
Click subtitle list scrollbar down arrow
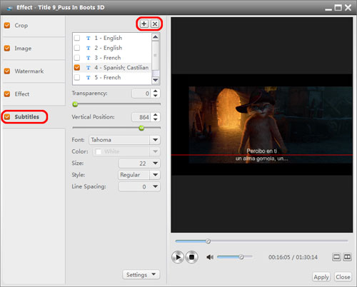pyautogui.click(x=156, y=80)
